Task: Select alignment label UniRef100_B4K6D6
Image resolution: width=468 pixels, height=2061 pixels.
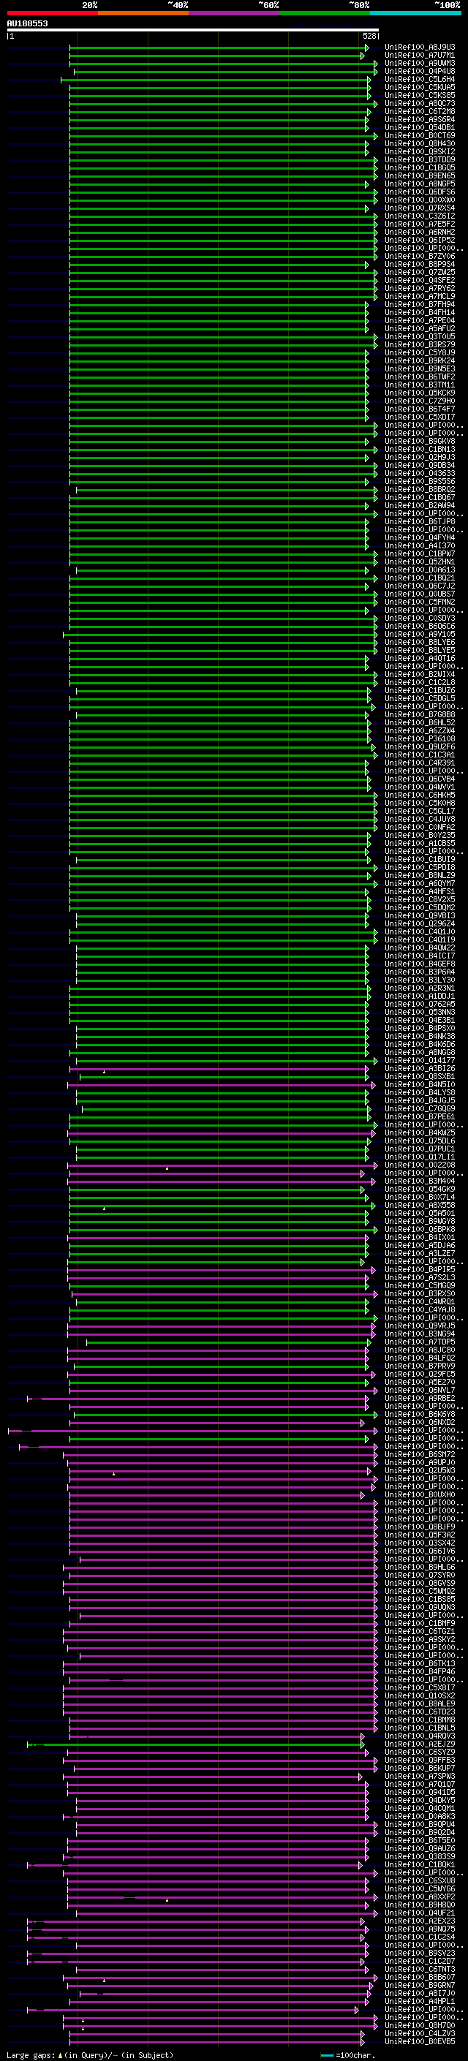Action: click(420, 1044)
